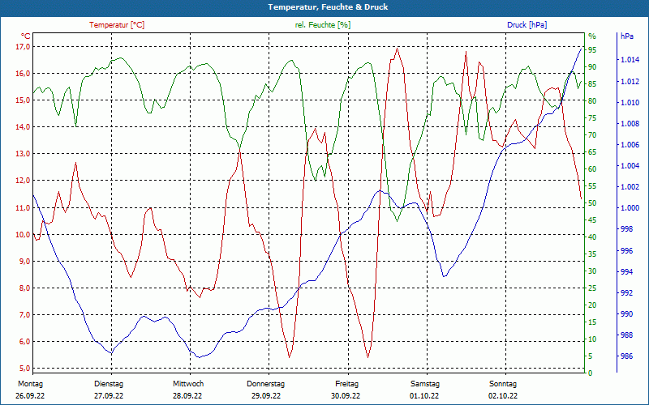The height and width of the screenshot is (405, 649).
Task: Click the 15,0 temperature axis value
Action: [x=23, y=100]
